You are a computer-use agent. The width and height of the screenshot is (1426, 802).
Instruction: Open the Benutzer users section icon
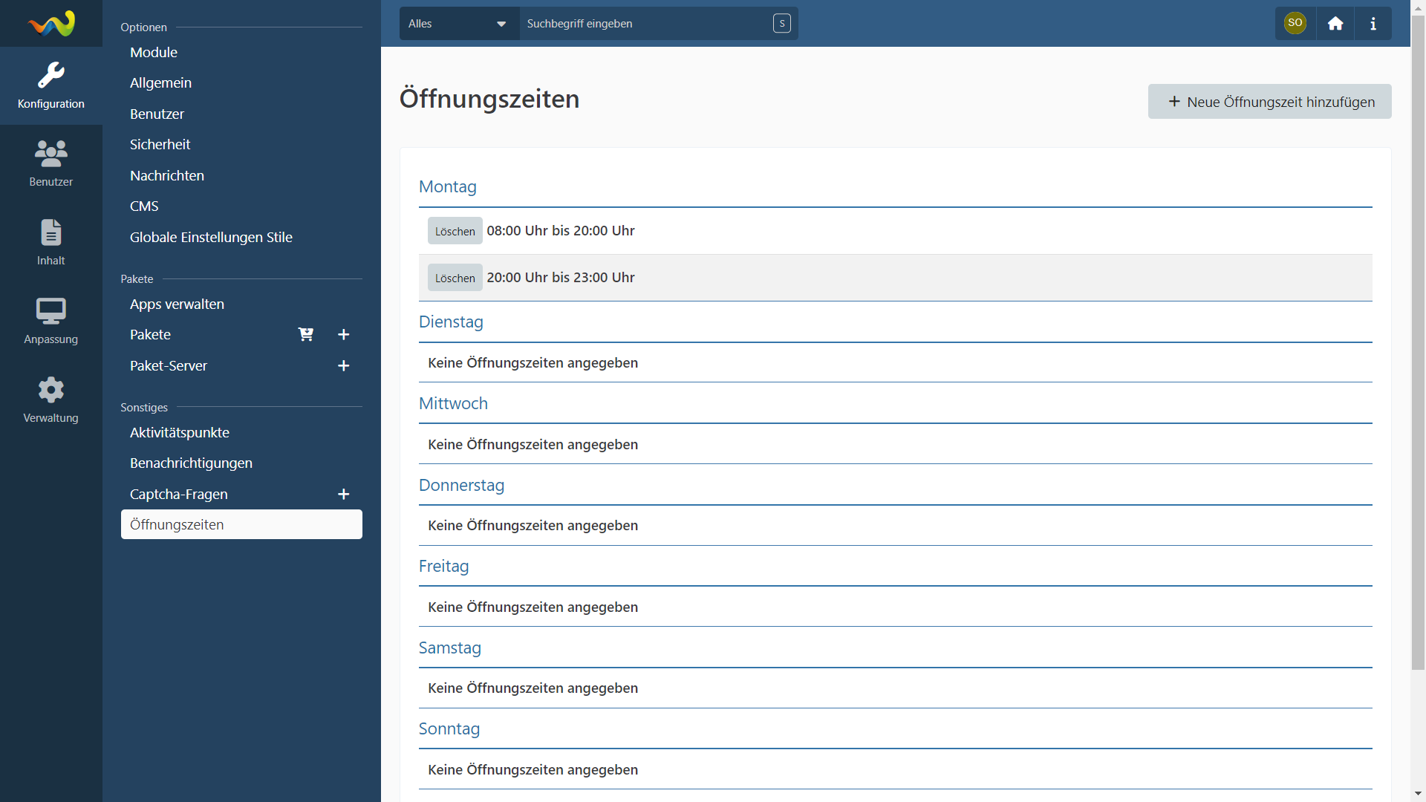click(51, 164)
